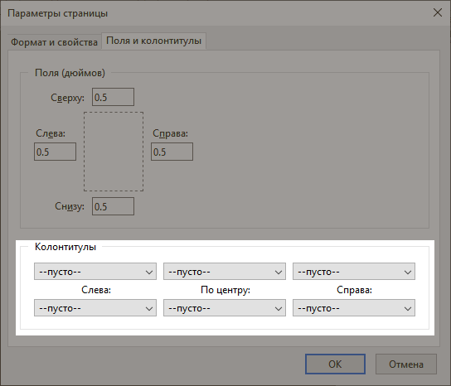Click the Справа margin input field
Viewport: 451px width, 386px height.
(x=172, y=152)
